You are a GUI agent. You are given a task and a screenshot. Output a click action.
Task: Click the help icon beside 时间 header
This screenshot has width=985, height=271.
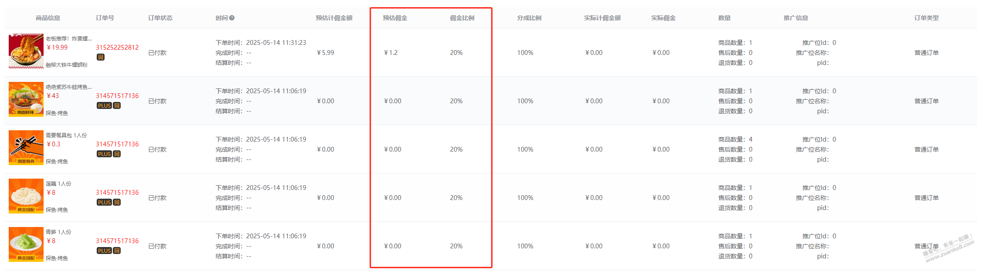click(232, 18)
